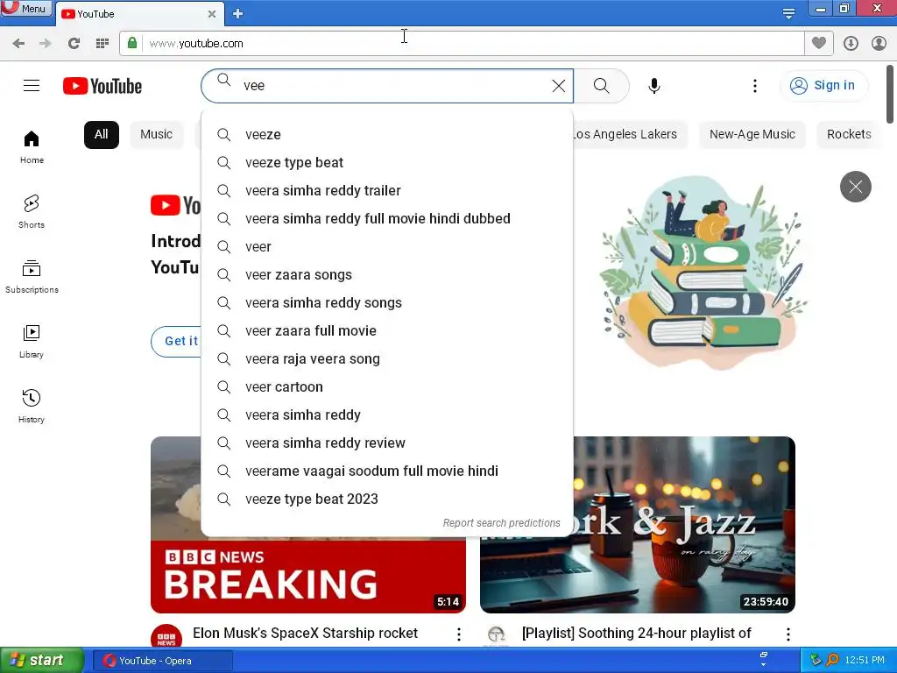Click the taskbar clock 12:51 PM
Viewport: 897px width, 673px height.
point(865,661)
